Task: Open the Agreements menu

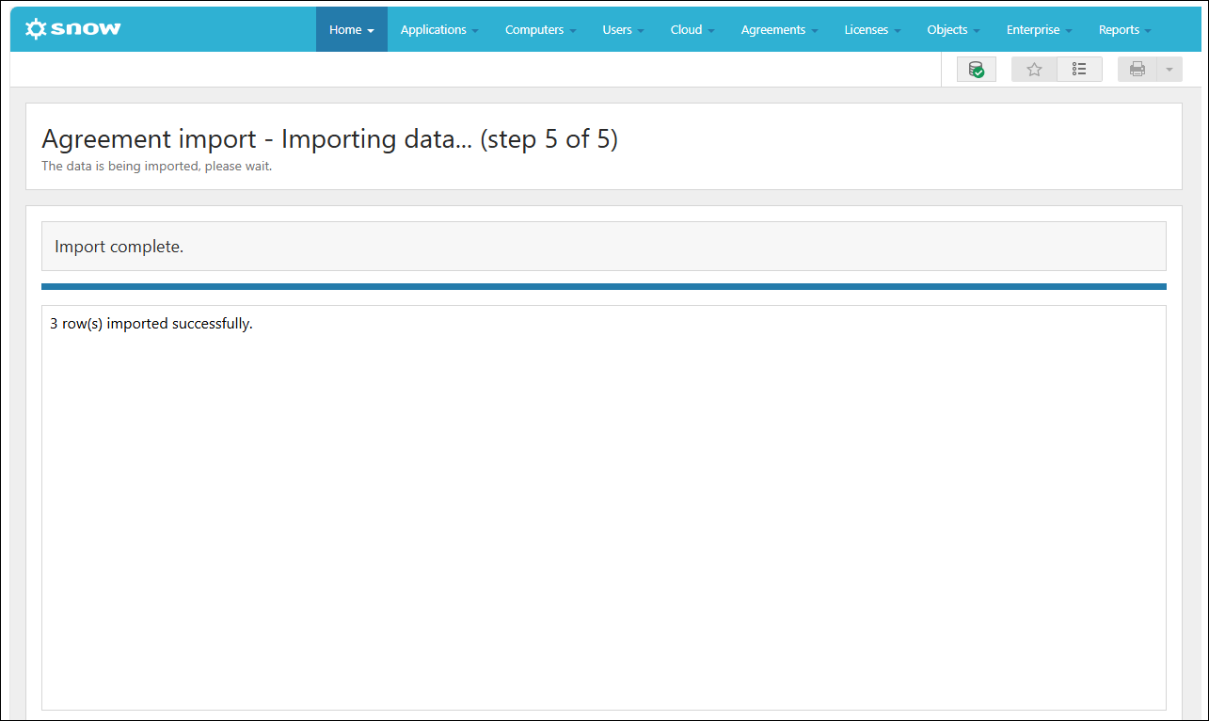Action: (779, 29)
